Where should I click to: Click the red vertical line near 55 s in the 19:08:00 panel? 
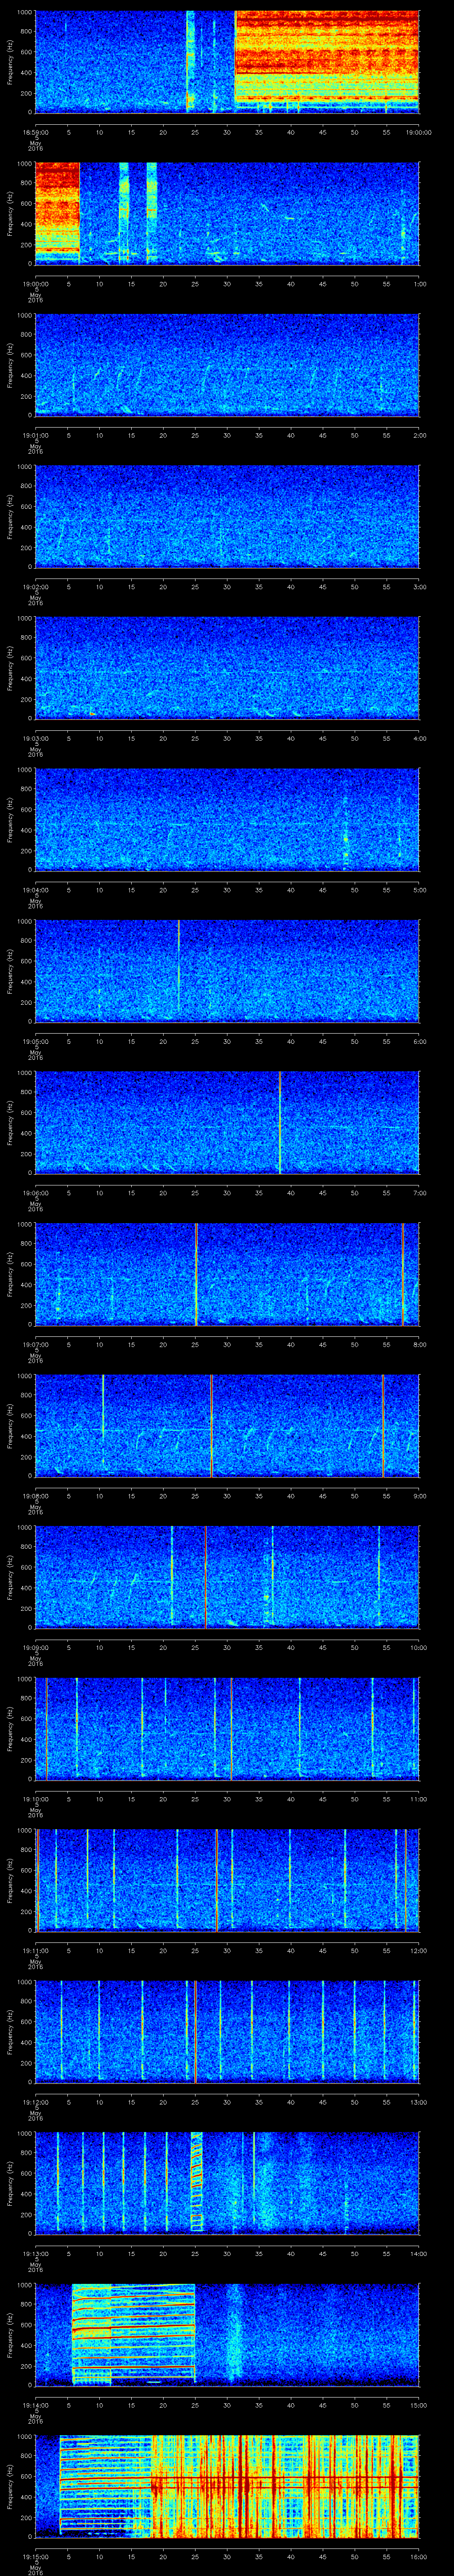[383, 1425]
